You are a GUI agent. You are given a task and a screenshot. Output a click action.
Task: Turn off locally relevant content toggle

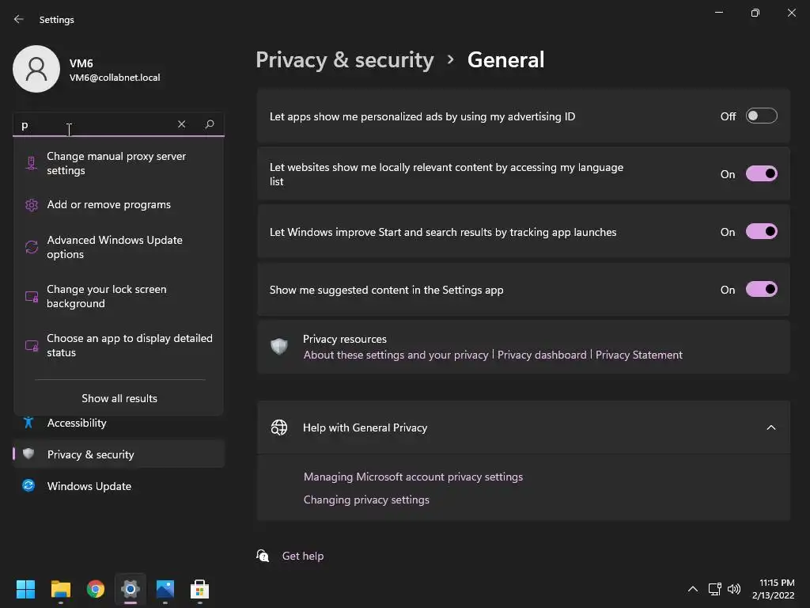pyautogui.click(x=761, y=174)
